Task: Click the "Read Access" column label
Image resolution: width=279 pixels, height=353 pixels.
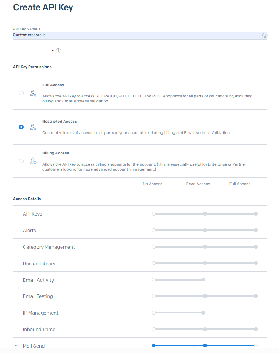Action: pos(198,184)
